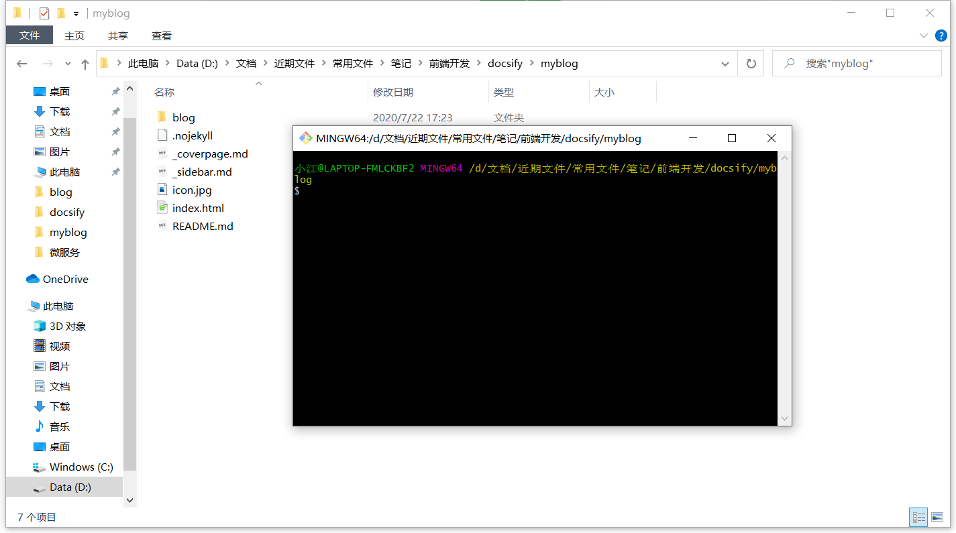Image resolution: width=956 pixels, height=533 pixels.
Task: Open the OneDrive cloud item
Action: click(66, 279)
